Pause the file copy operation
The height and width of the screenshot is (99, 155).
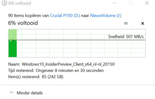(126, 23)
